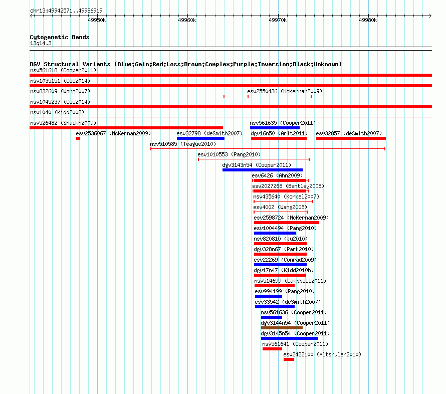The height and width of the screenshot is (394, 446).
Task: Click the esv2550436 (McKernan2009) label
Action: (285, 91)
